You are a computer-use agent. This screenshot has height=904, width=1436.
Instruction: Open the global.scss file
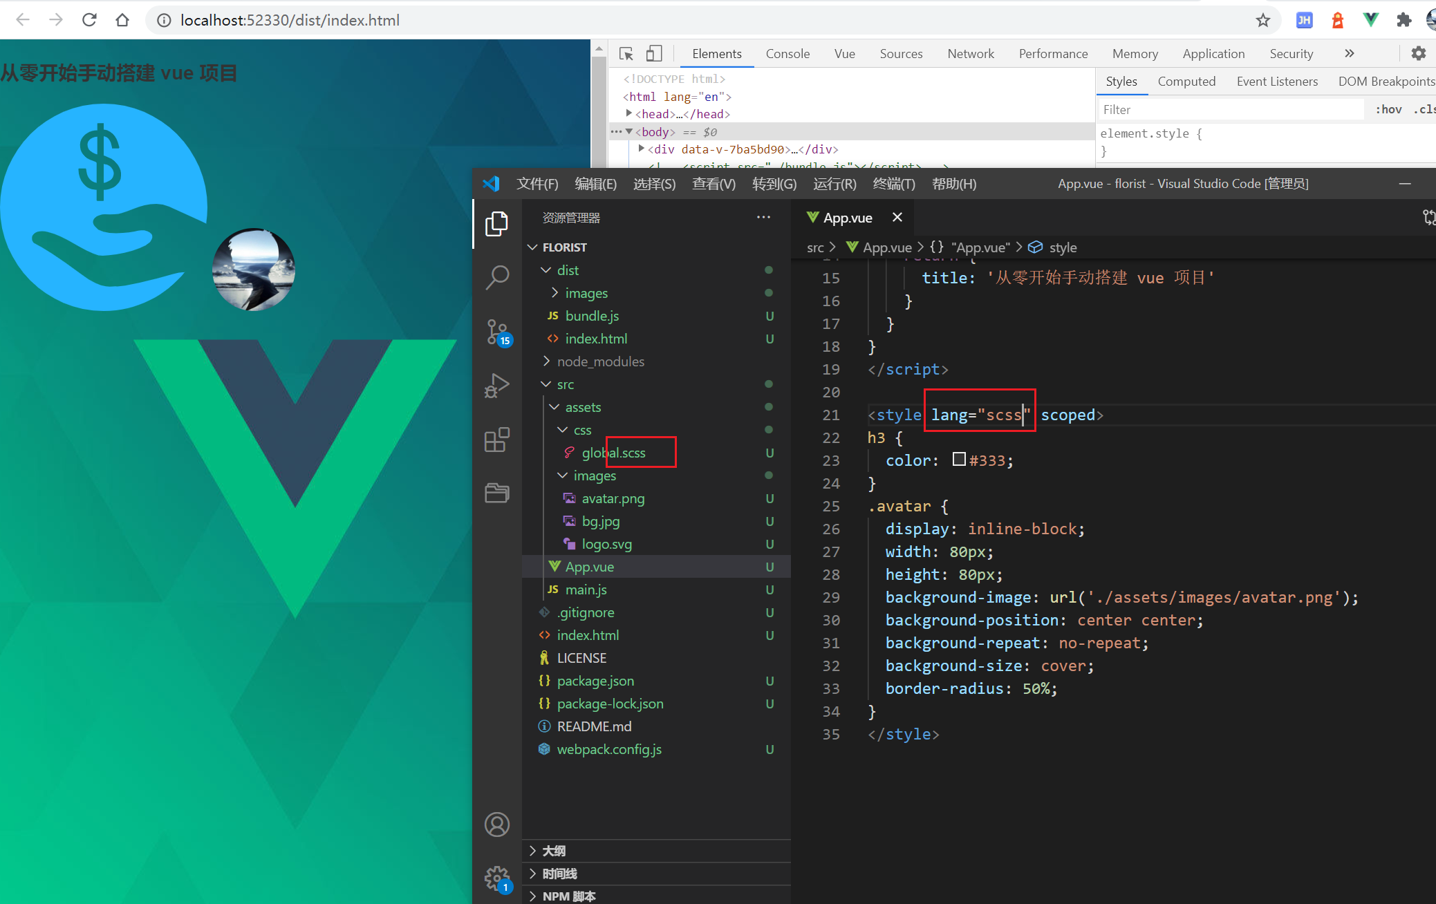(613, 453)
